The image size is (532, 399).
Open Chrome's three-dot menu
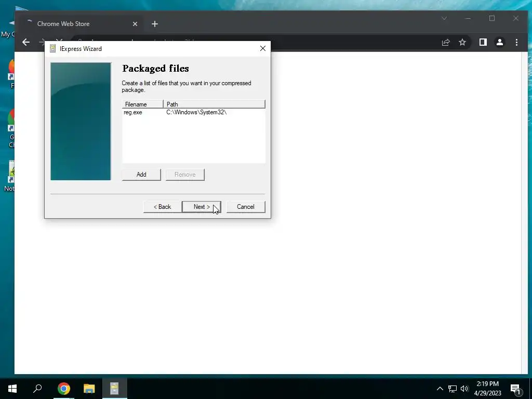[x=516, y=42]
